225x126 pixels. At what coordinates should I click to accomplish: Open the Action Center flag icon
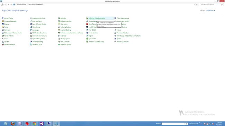point(3,18)
